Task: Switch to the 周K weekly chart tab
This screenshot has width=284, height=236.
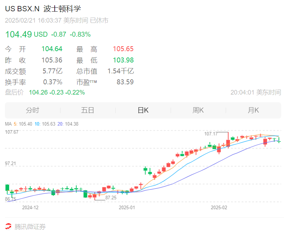Action: point(198,110)
